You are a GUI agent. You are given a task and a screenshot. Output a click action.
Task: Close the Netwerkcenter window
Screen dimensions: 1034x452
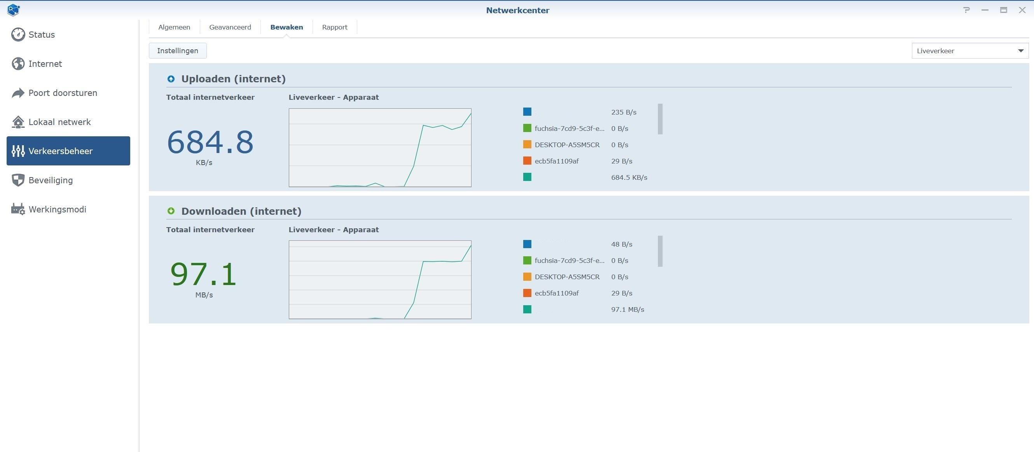(1022, 10)
